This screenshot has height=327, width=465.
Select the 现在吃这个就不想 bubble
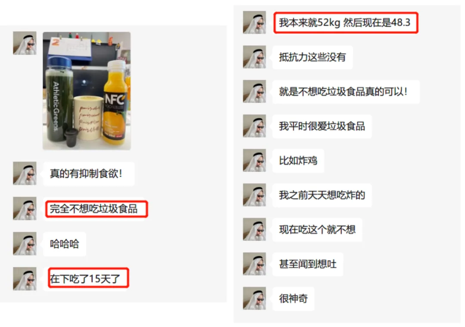click(x=317, y=229)
